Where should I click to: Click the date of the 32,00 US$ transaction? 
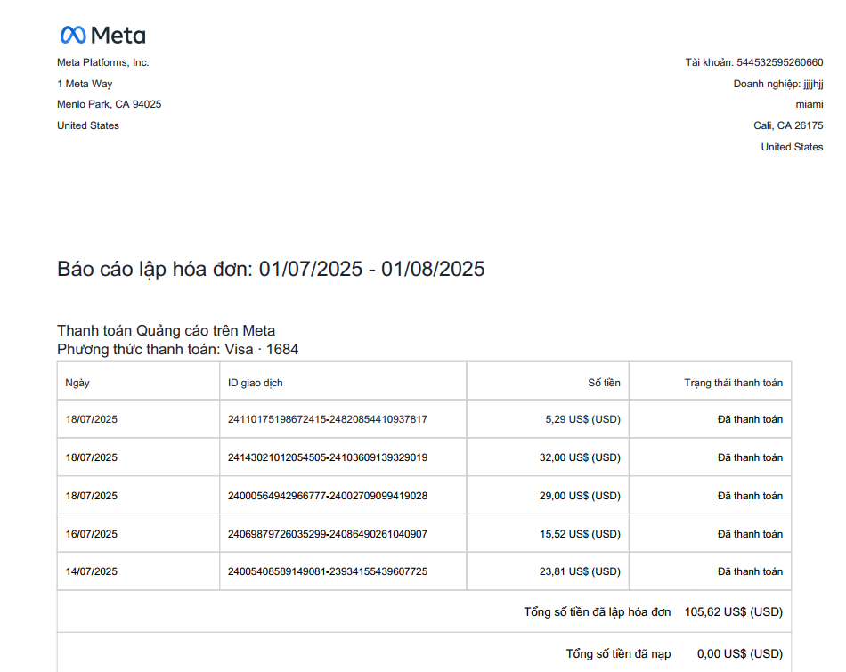pyautogui.click(x=91, y=457)
